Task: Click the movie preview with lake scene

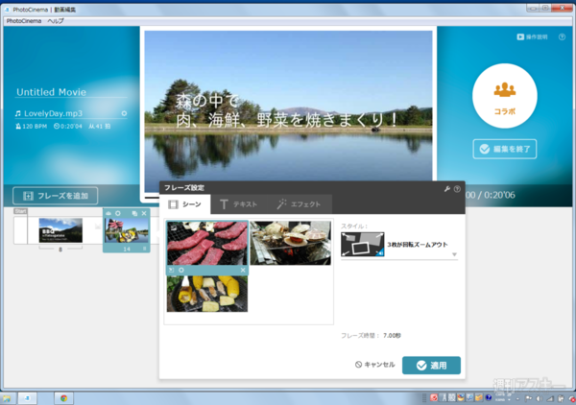Action: point(288,110)
